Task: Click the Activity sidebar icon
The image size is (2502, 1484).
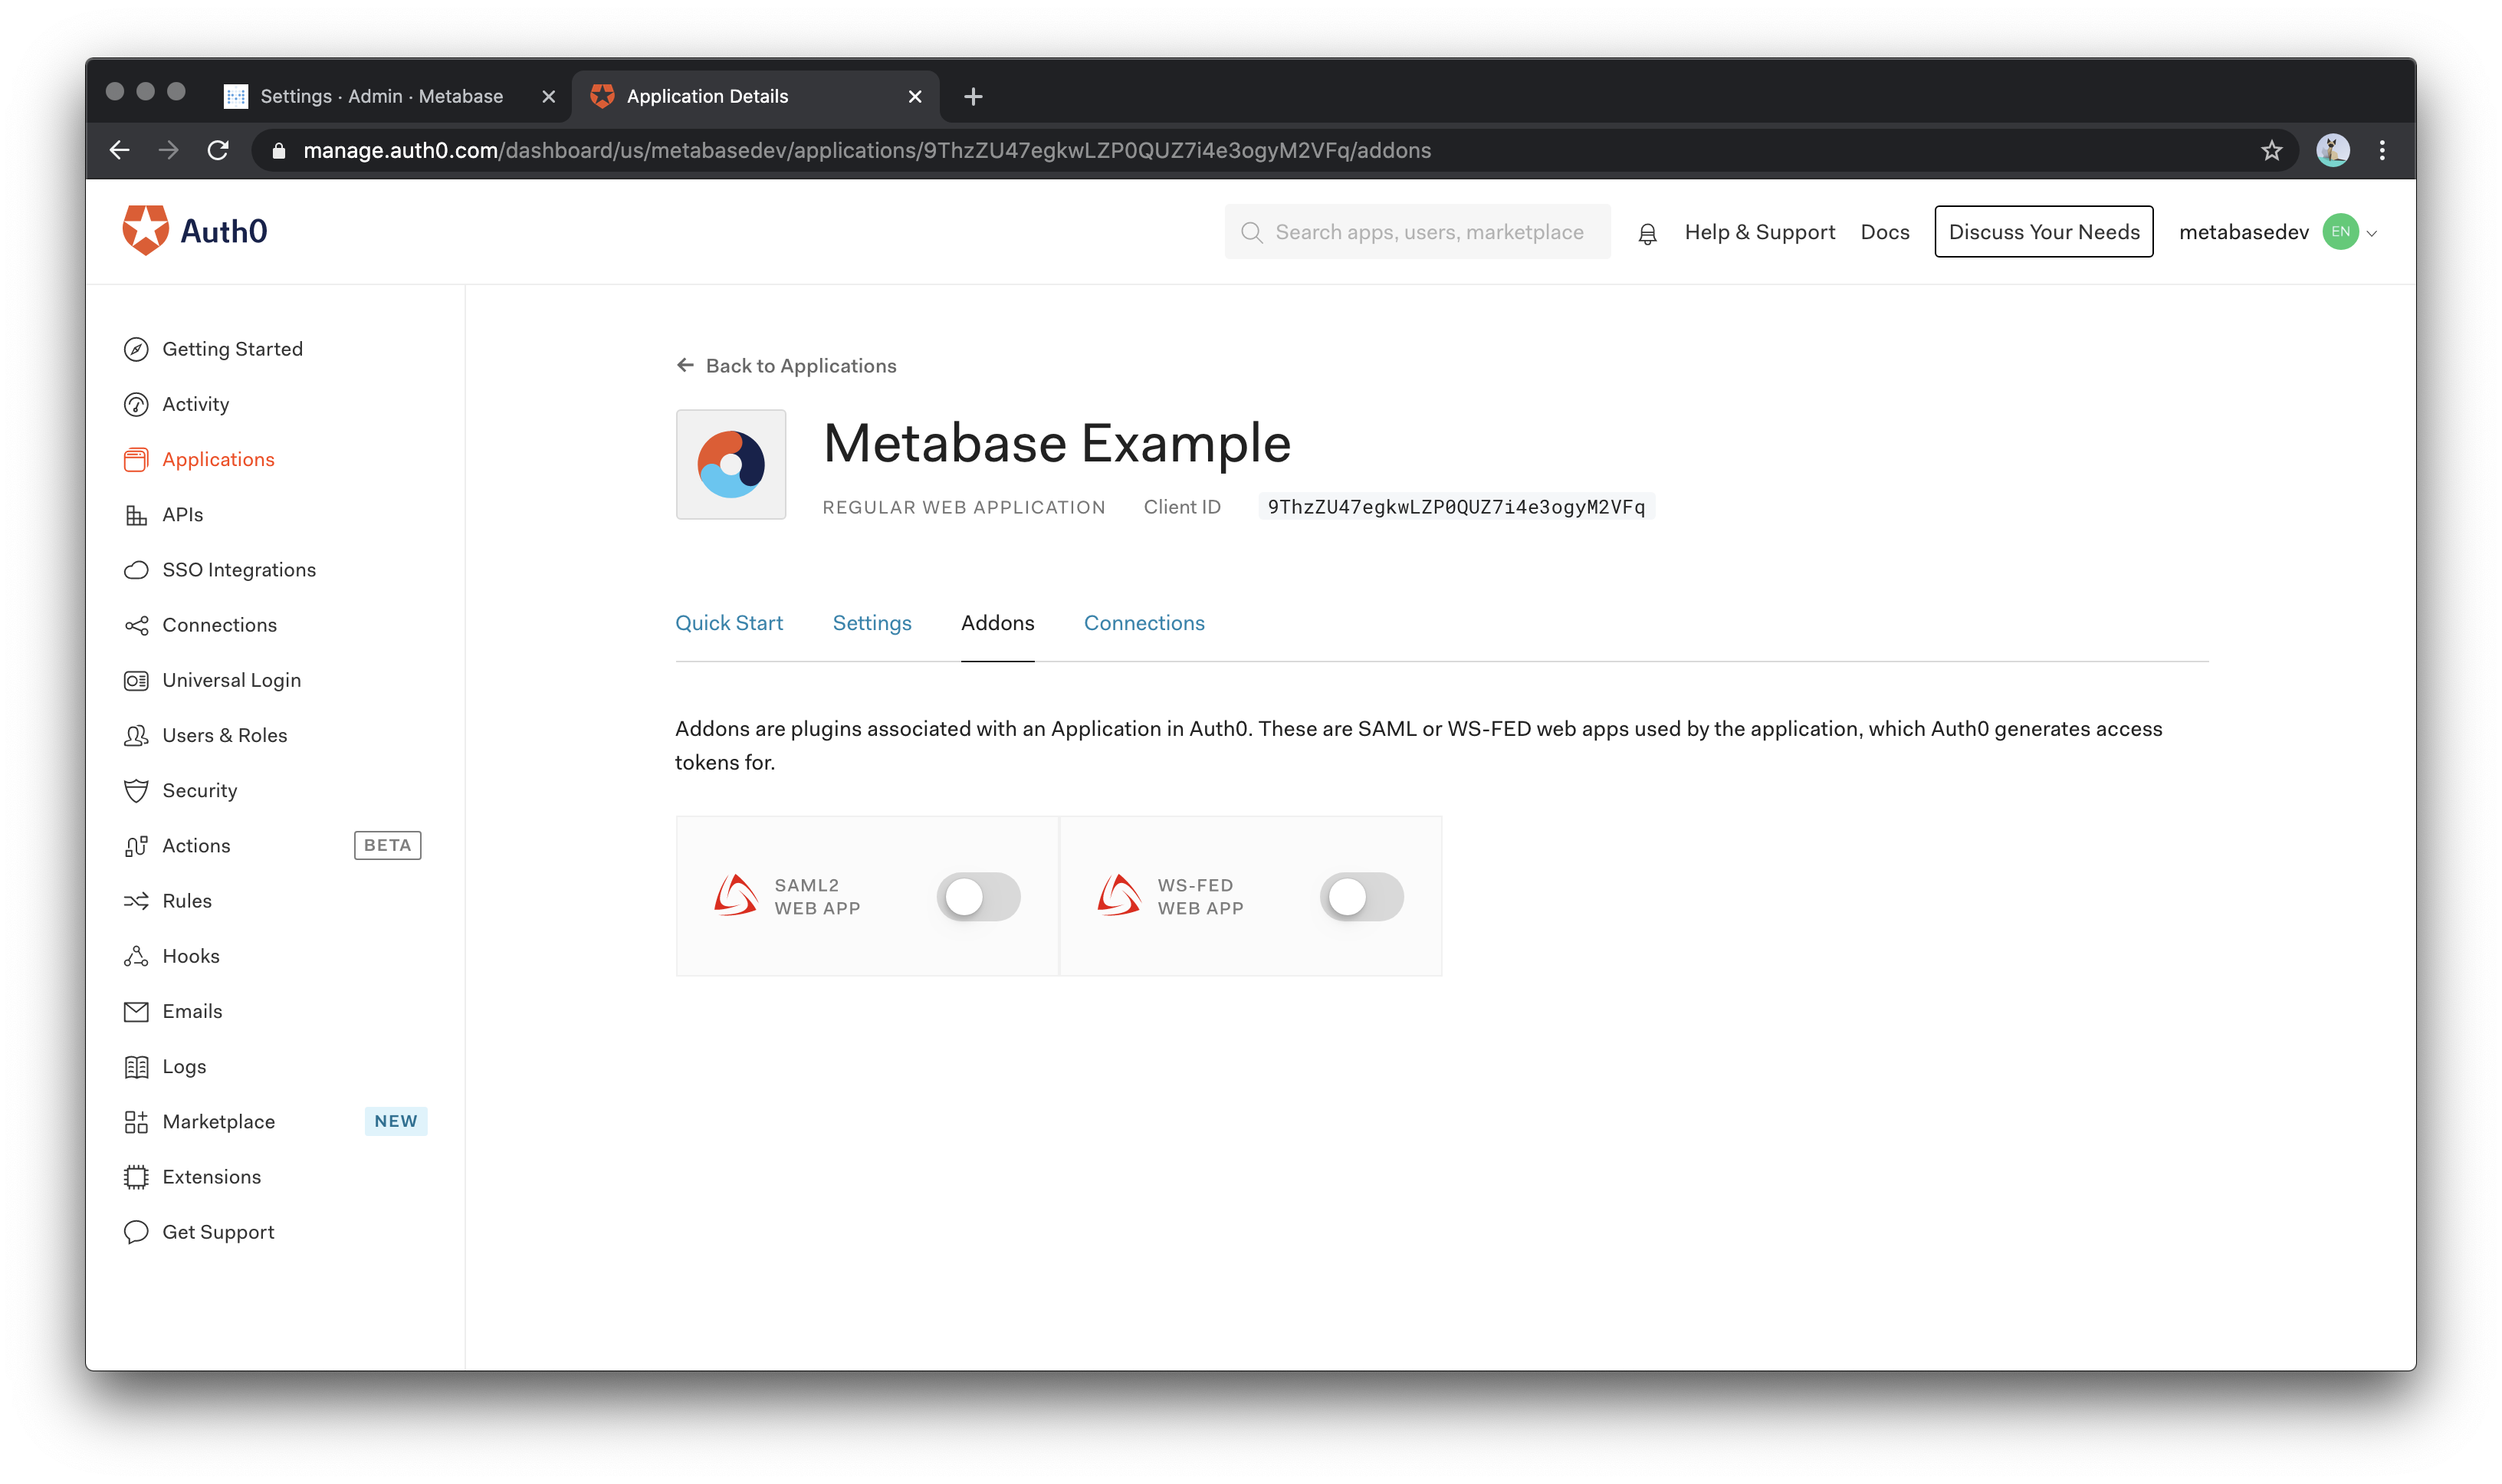Action: coord(140,402)
